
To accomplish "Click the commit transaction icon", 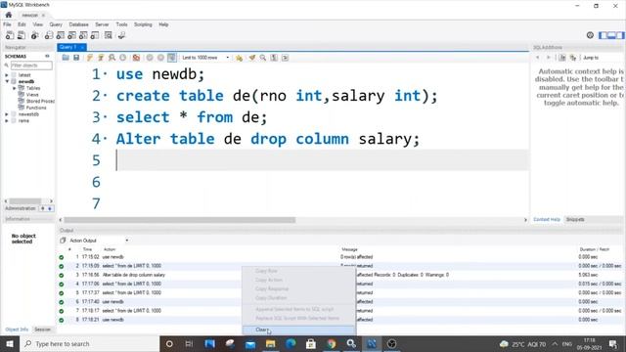I will click(x=150, y=58).
